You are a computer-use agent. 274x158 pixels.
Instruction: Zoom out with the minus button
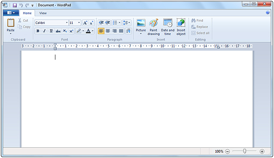tap(227, 152)
